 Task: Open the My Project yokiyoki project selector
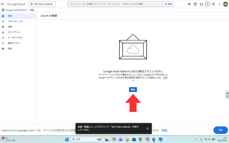[x=42, y=4]
